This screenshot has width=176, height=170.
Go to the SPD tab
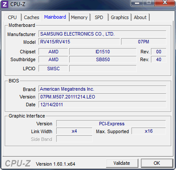pos(99,17)
